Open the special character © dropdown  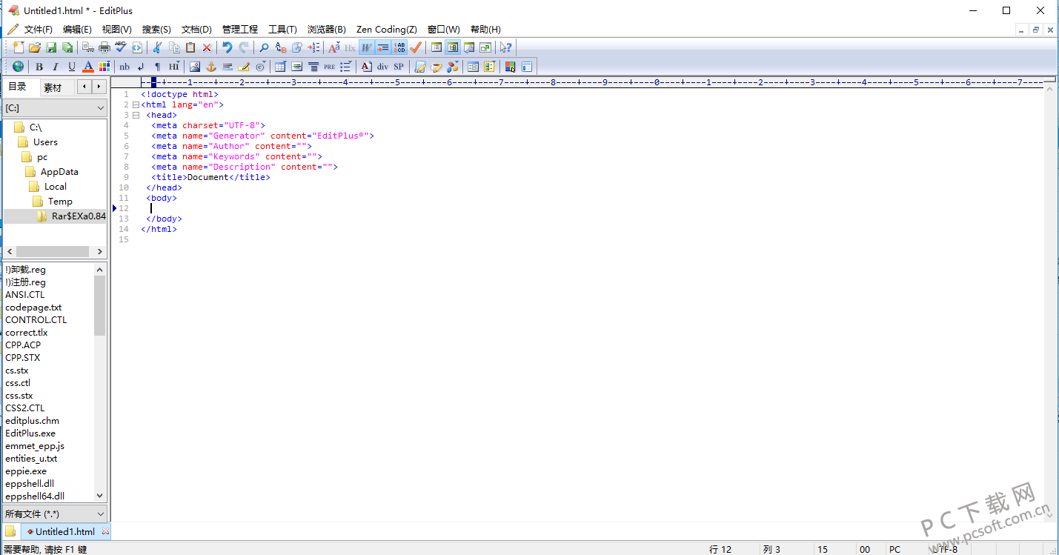coord(260,67)
